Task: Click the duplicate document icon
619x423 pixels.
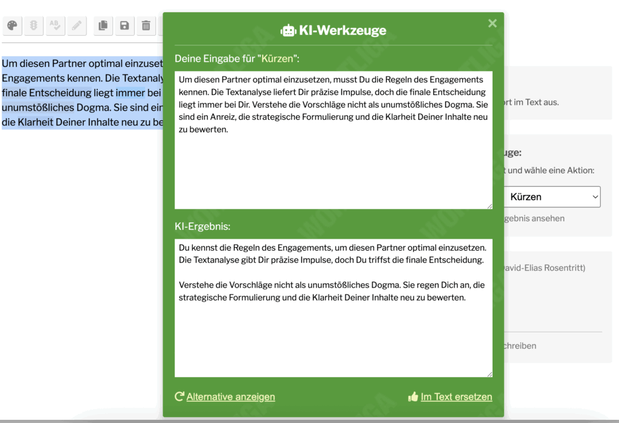Action: 103,26
